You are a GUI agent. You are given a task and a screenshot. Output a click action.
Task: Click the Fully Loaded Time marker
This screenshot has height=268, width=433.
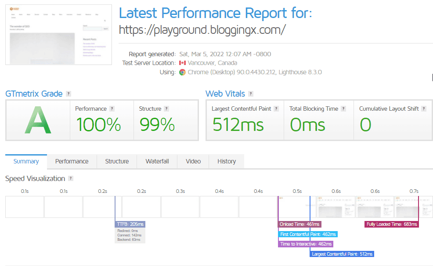point(392,225)
